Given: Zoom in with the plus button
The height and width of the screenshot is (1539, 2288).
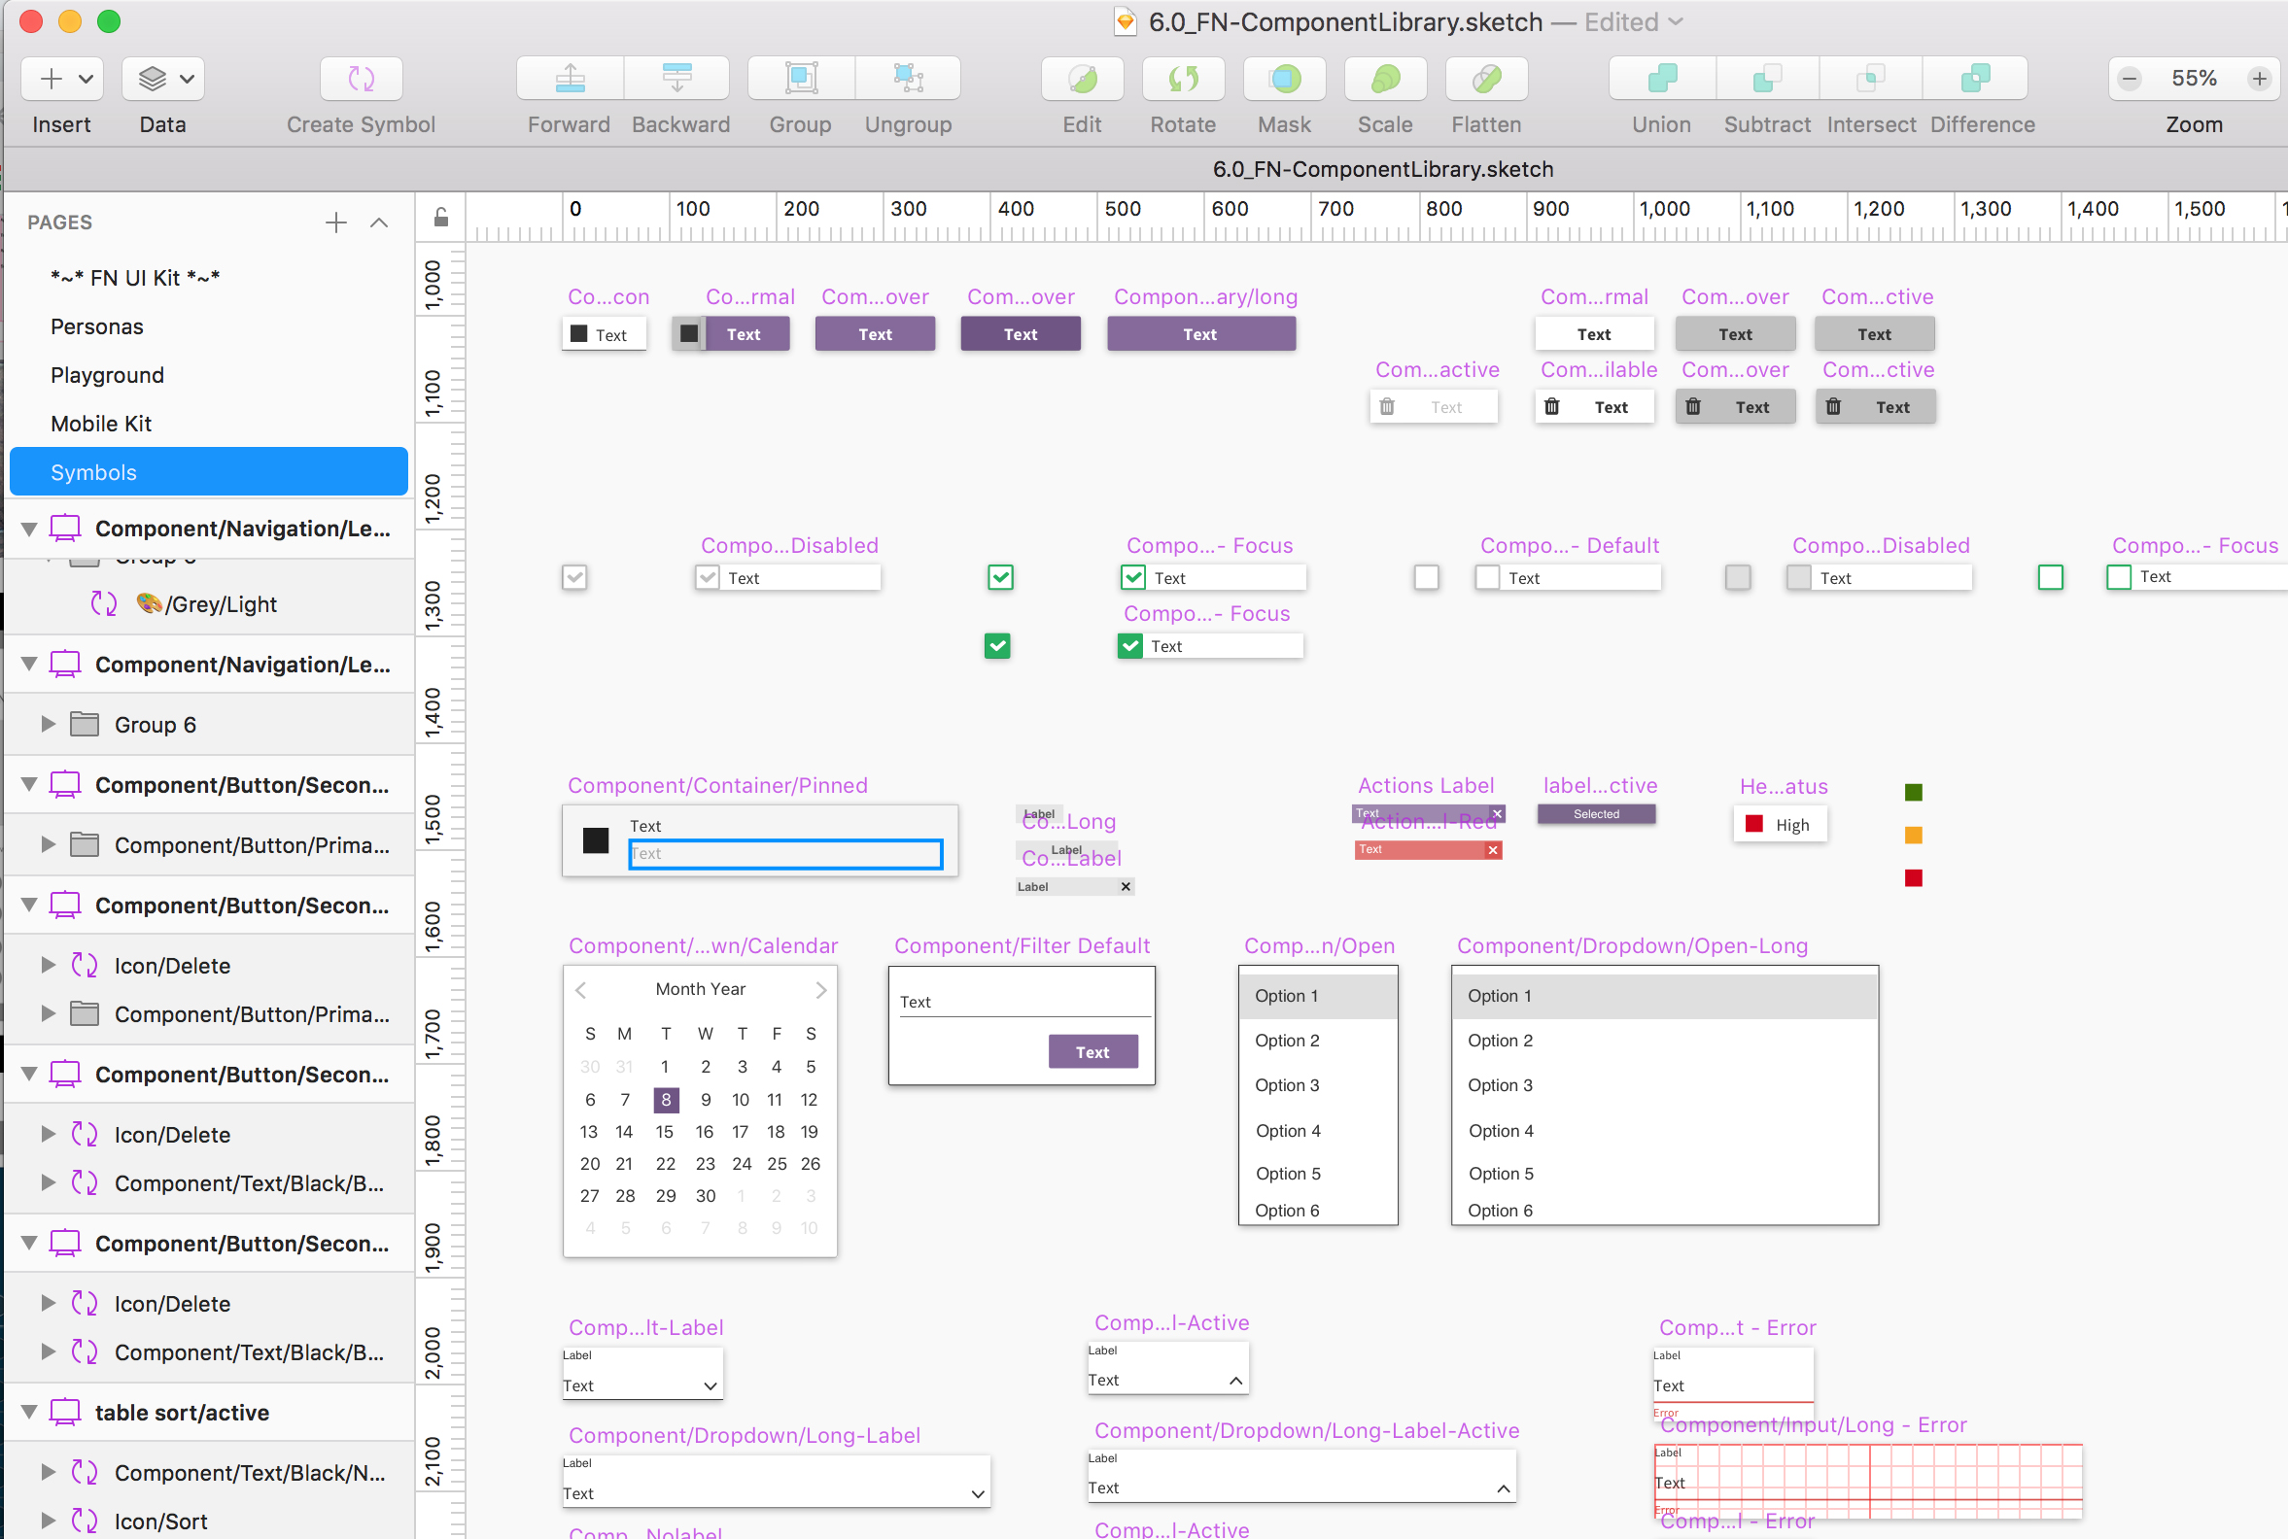Looking at the screenshot, I should 2260,79.
